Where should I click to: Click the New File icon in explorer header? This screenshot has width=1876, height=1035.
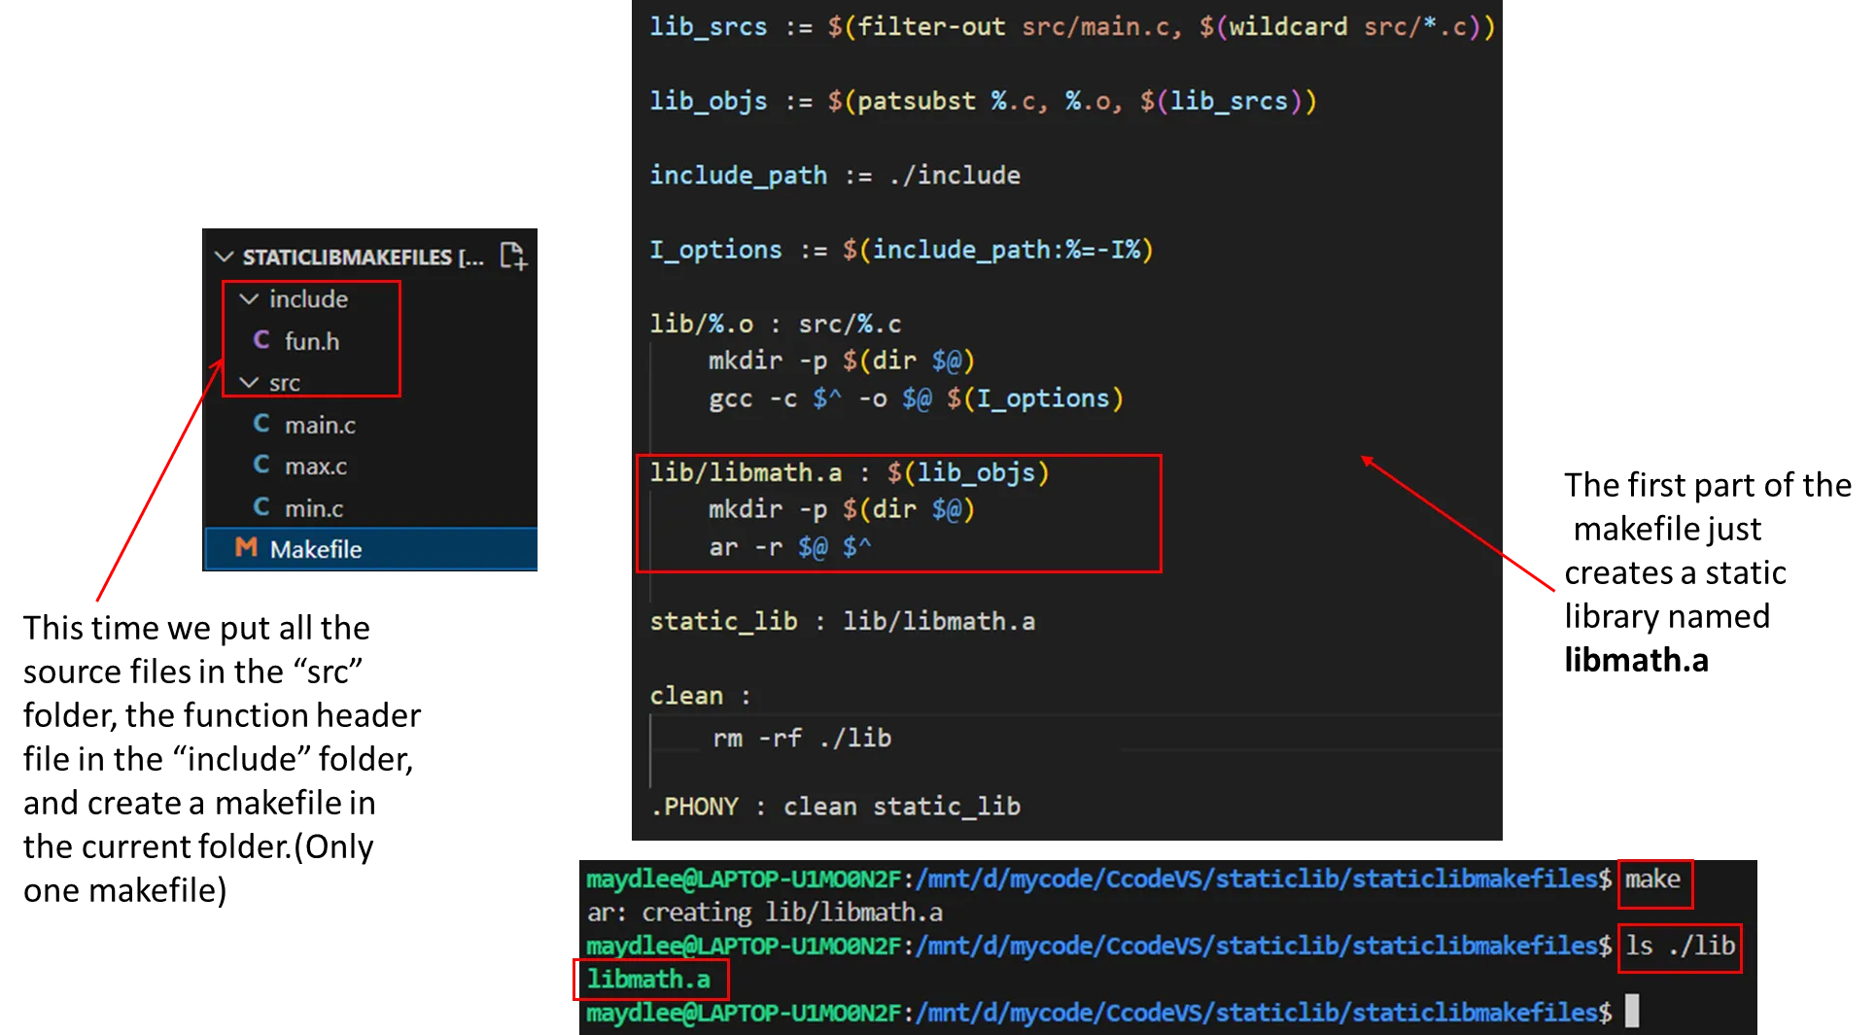512,257
